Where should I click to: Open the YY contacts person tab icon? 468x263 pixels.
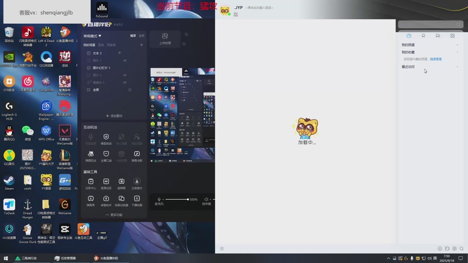click(x=423, y=36)
